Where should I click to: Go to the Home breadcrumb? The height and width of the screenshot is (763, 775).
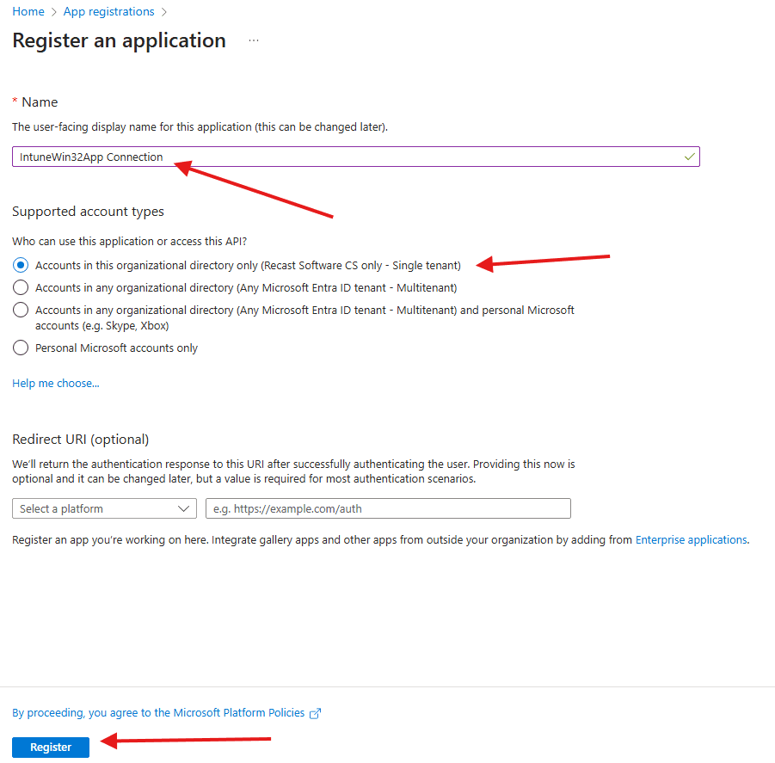(28, 12)
